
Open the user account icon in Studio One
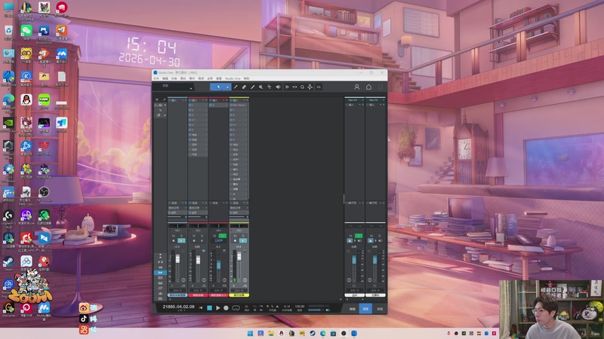tap(356, 87)
